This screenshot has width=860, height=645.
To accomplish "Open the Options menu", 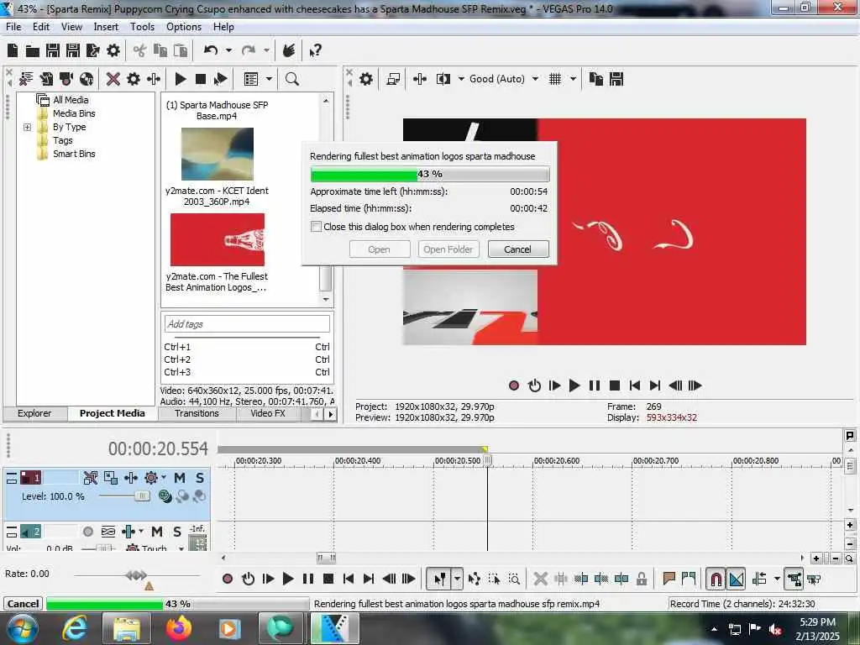I will click(184, 26).
